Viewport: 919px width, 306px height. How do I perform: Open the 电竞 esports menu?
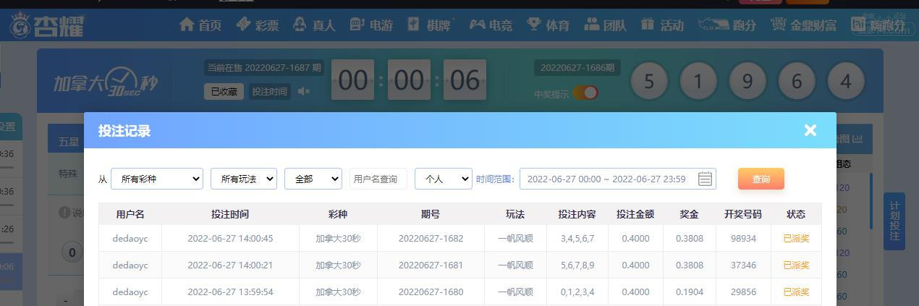pyautogui.click(x=491, y=25)
